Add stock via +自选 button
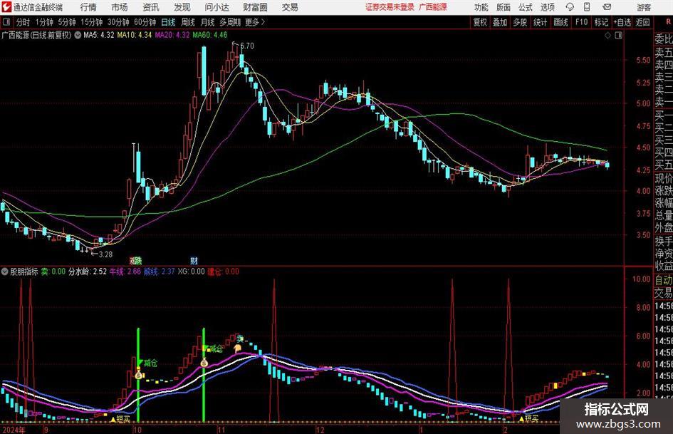 (x=622, y=22)
